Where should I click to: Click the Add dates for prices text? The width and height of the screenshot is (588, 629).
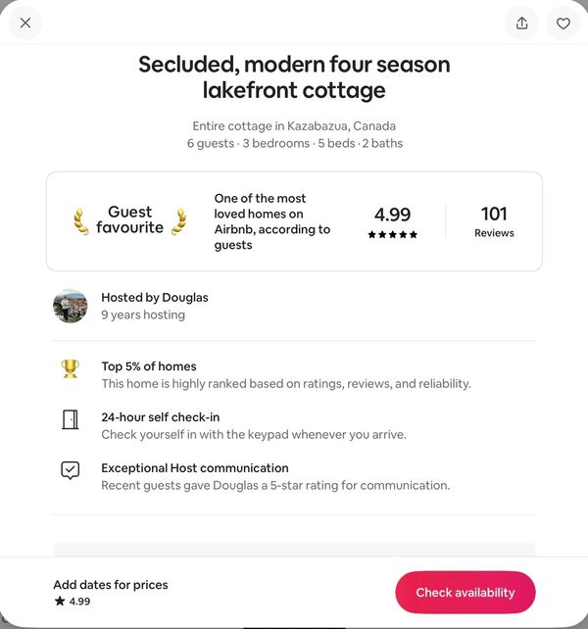(x=111, y=585)
